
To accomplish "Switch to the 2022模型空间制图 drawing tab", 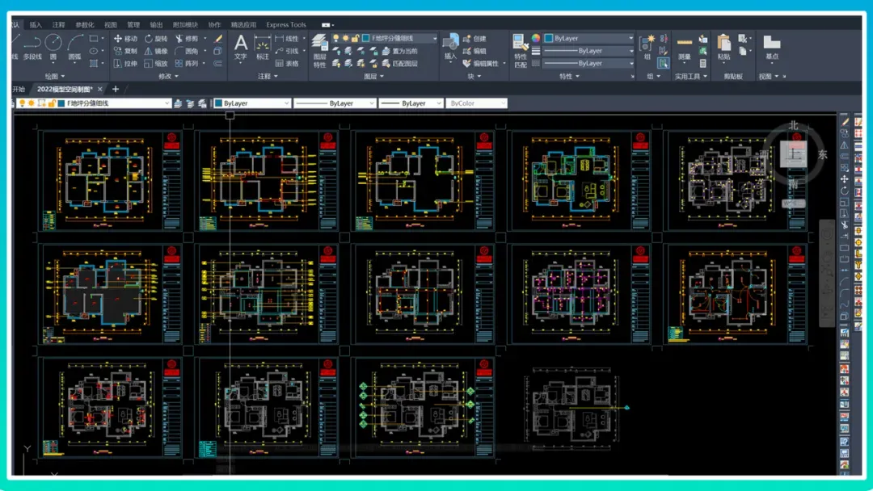I will pos(65,89).
